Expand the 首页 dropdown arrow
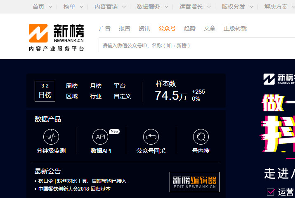Image resolution: width=295 pixels, height=198 pixels. [x=50, y=7]
